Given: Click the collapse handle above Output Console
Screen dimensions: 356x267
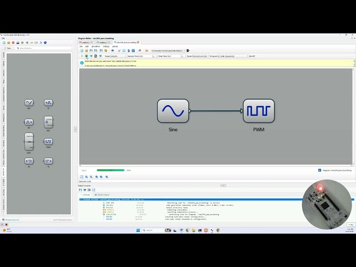Looking at the screenshot, I should [223, 185].
